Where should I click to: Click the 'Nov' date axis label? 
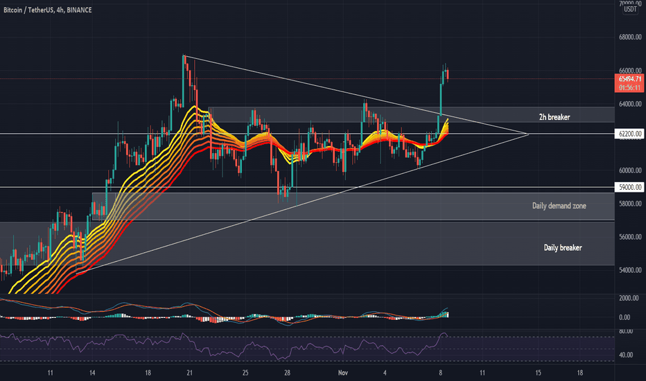point(343,373)
